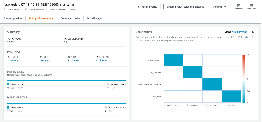
Task: Click the String ABC type icon
Action: click(69, 57)
